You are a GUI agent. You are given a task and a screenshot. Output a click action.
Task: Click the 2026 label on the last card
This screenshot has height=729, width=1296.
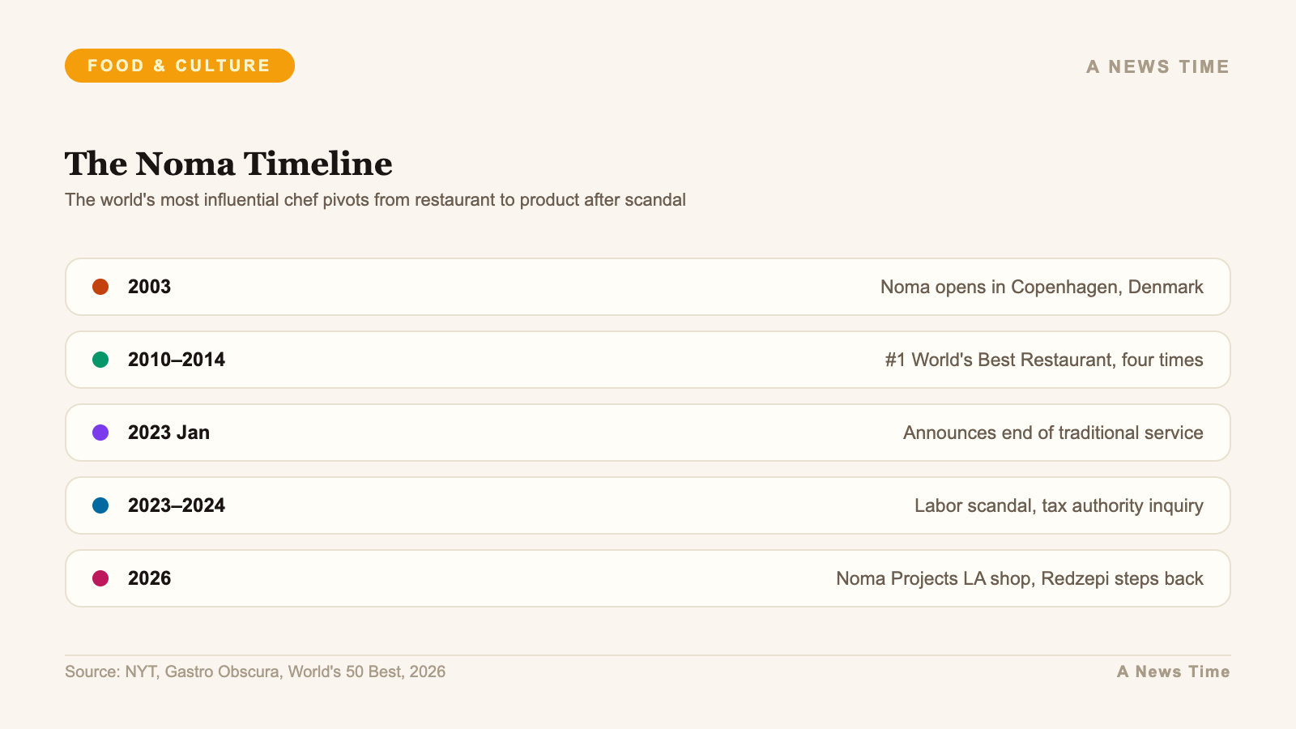click(x=149, y=578)
